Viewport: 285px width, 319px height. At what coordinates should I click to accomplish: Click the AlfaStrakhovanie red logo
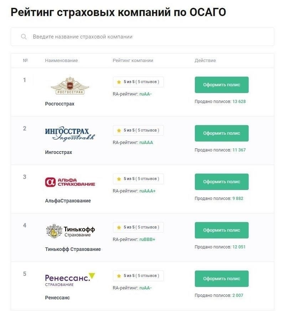point(70,182)
